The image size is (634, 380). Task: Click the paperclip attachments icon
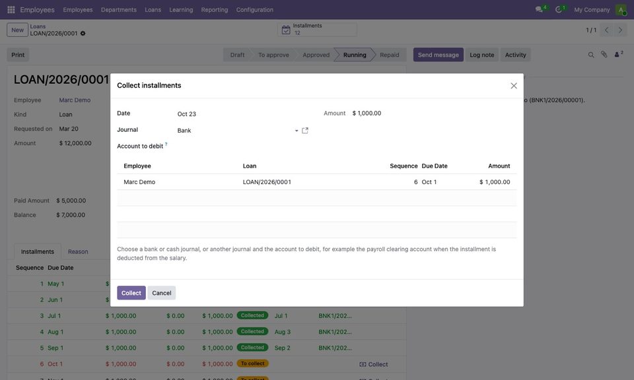click(604, 55)
